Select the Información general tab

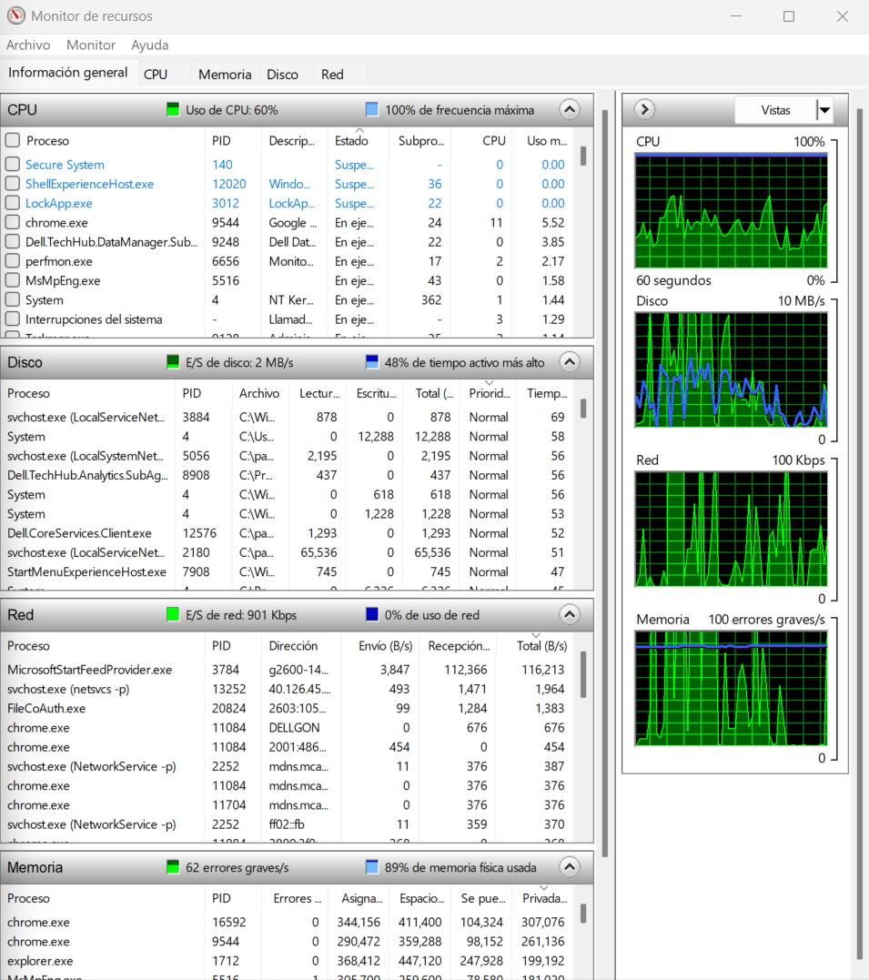coord(67,73)
